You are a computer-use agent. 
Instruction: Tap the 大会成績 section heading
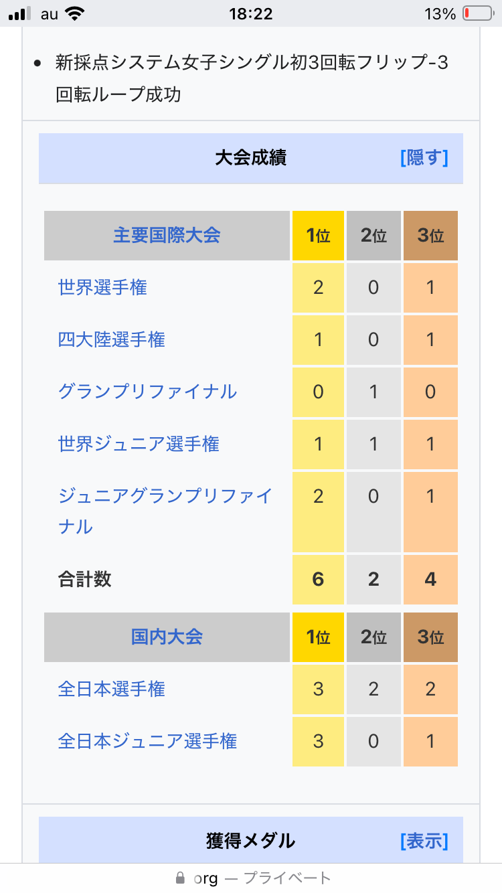coord(251,158)
